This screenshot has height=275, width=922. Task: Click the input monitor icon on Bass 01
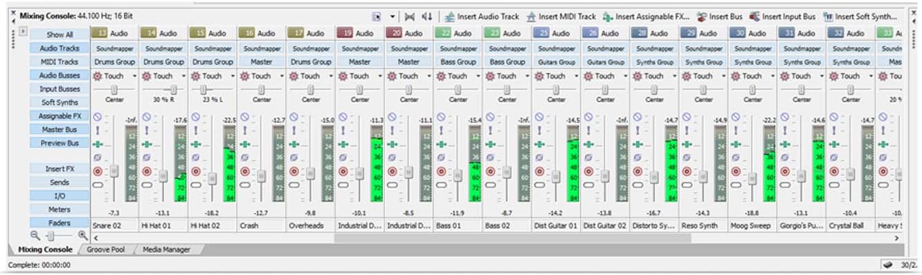coord(442,184)
